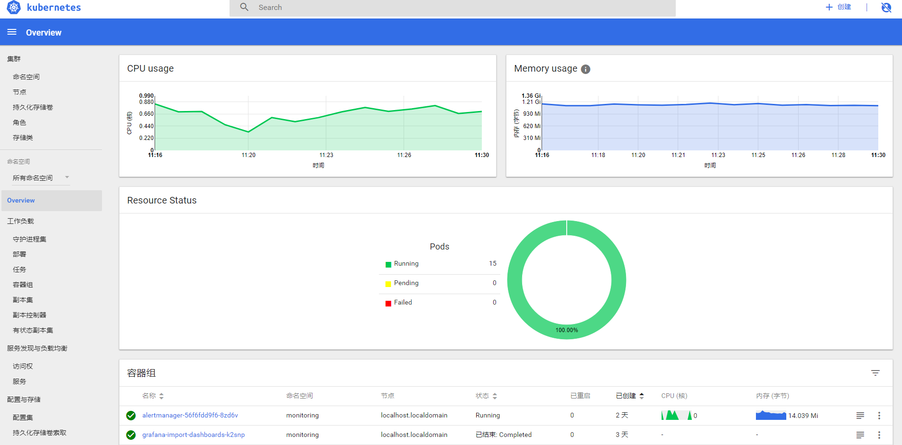
Task: Click 配置与存储 section heading
Action: coord(24,399)
